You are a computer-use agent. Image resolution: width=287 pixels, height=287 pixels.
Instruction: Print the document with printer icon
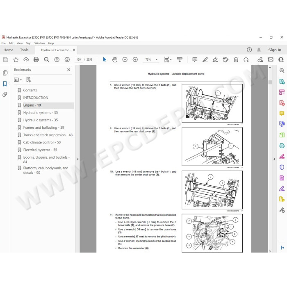coord(36,59)
